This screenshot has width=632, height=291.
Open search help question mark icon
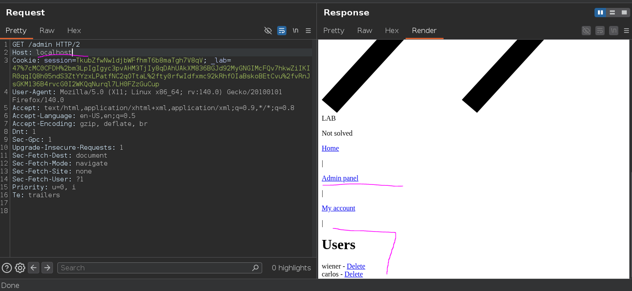tap(7, 268)
